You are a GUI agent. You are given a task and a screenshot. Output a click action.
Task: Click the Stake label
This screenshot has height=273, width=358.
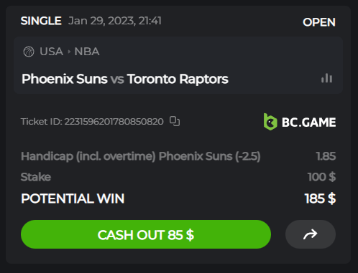point(36,177)
